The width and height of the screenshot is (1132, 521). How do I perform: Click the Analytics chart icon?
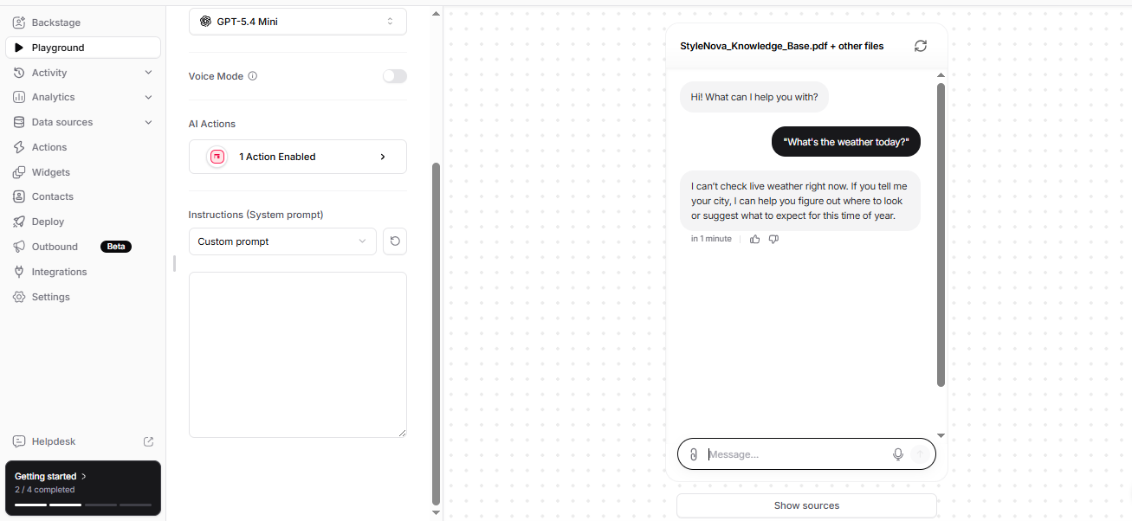19,97
